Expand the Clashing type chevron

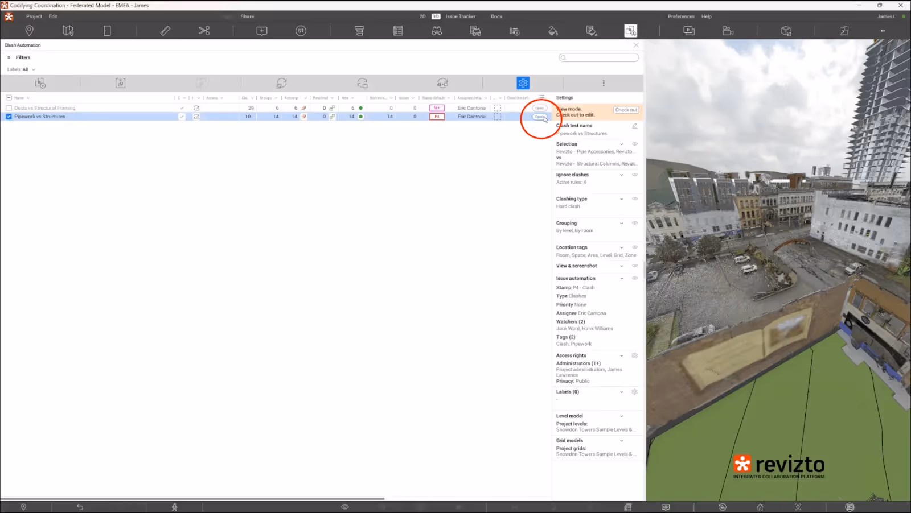coord(621,199)
